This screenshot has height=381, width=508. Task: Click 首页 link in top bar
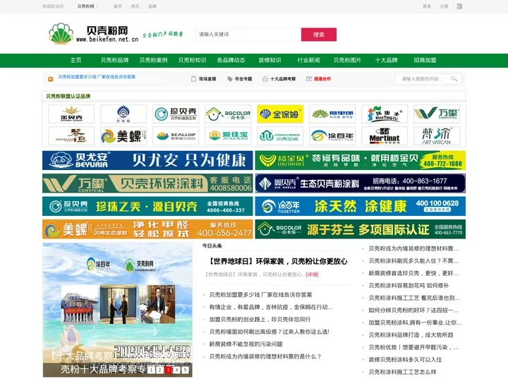[x=118, y=6]
